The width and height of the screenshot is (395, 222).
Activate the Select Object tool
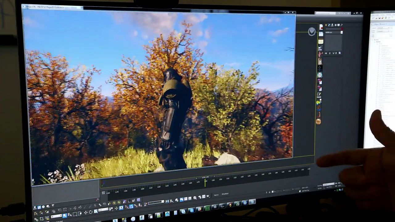[65, 216]
